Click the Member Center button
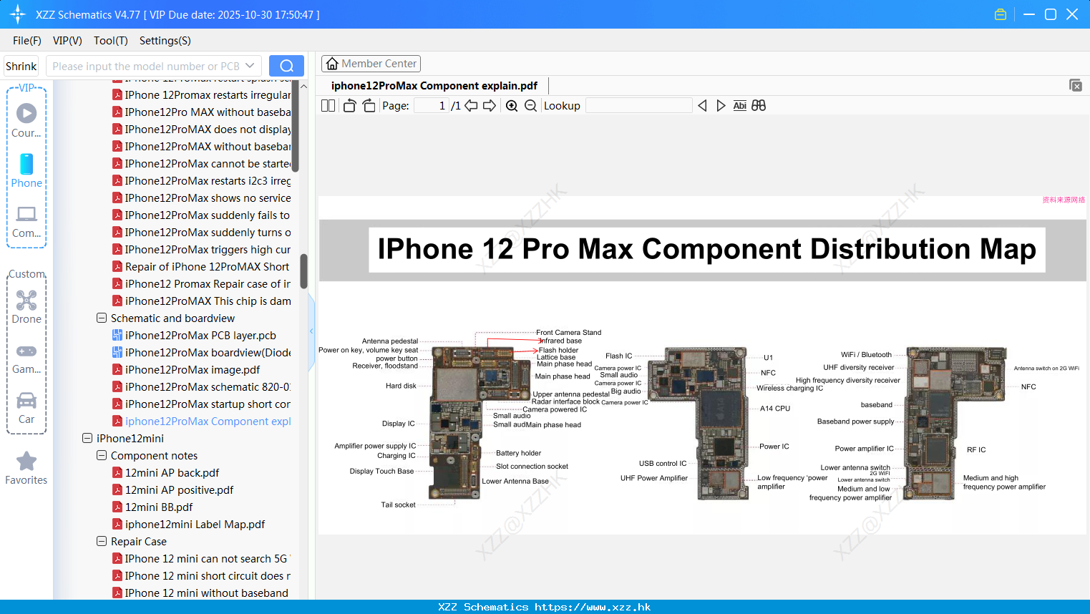Viewport: 1090px width, 614px height. coord(371,64)
